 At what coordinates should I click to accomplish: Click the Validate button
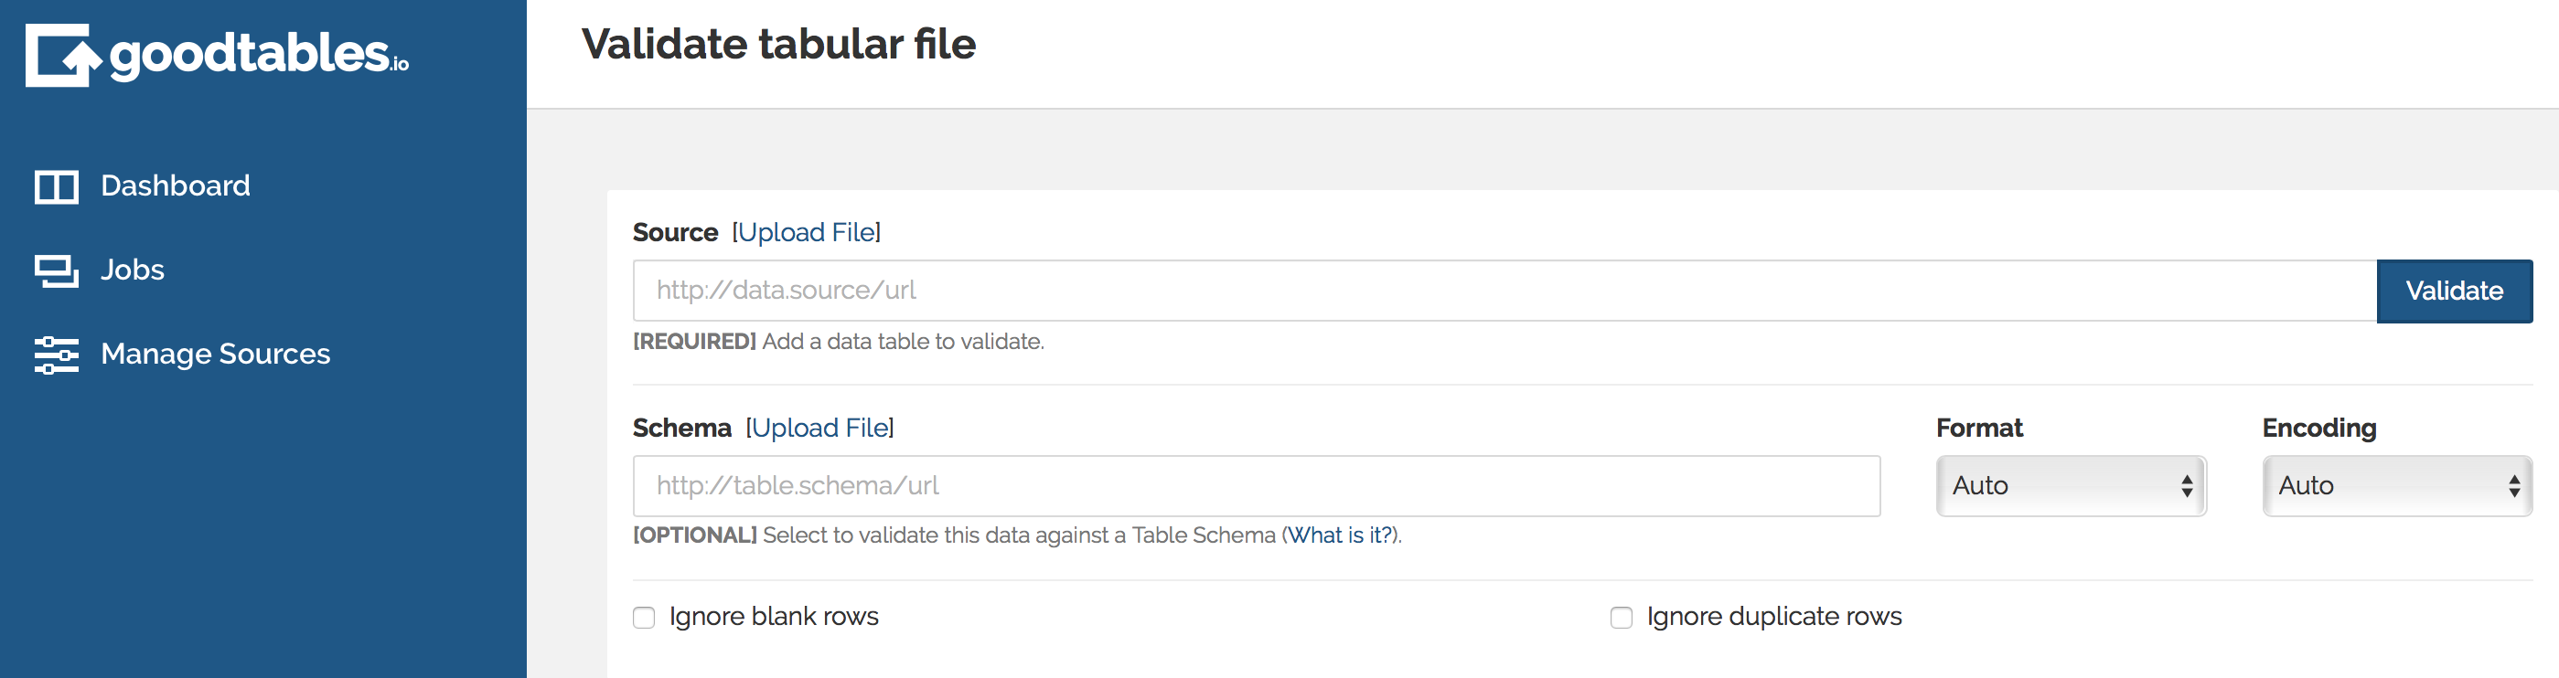[2455, 291]
